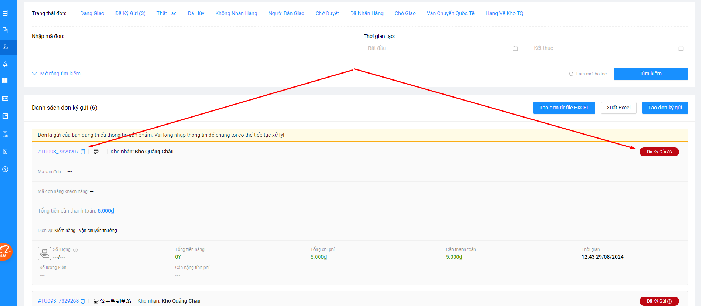Reset filters with Làm mới bộ lọc

[x=588, y=74]
